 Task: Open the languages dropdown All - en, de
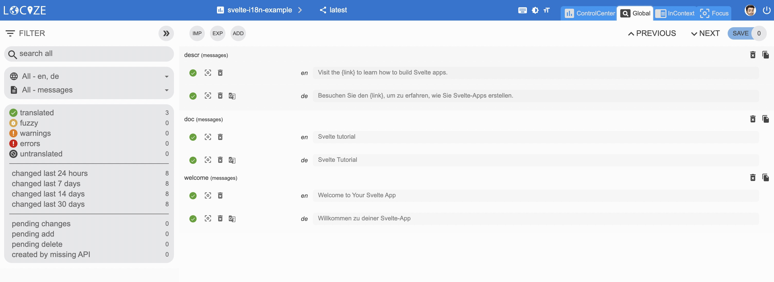click(x=89, y=77)
